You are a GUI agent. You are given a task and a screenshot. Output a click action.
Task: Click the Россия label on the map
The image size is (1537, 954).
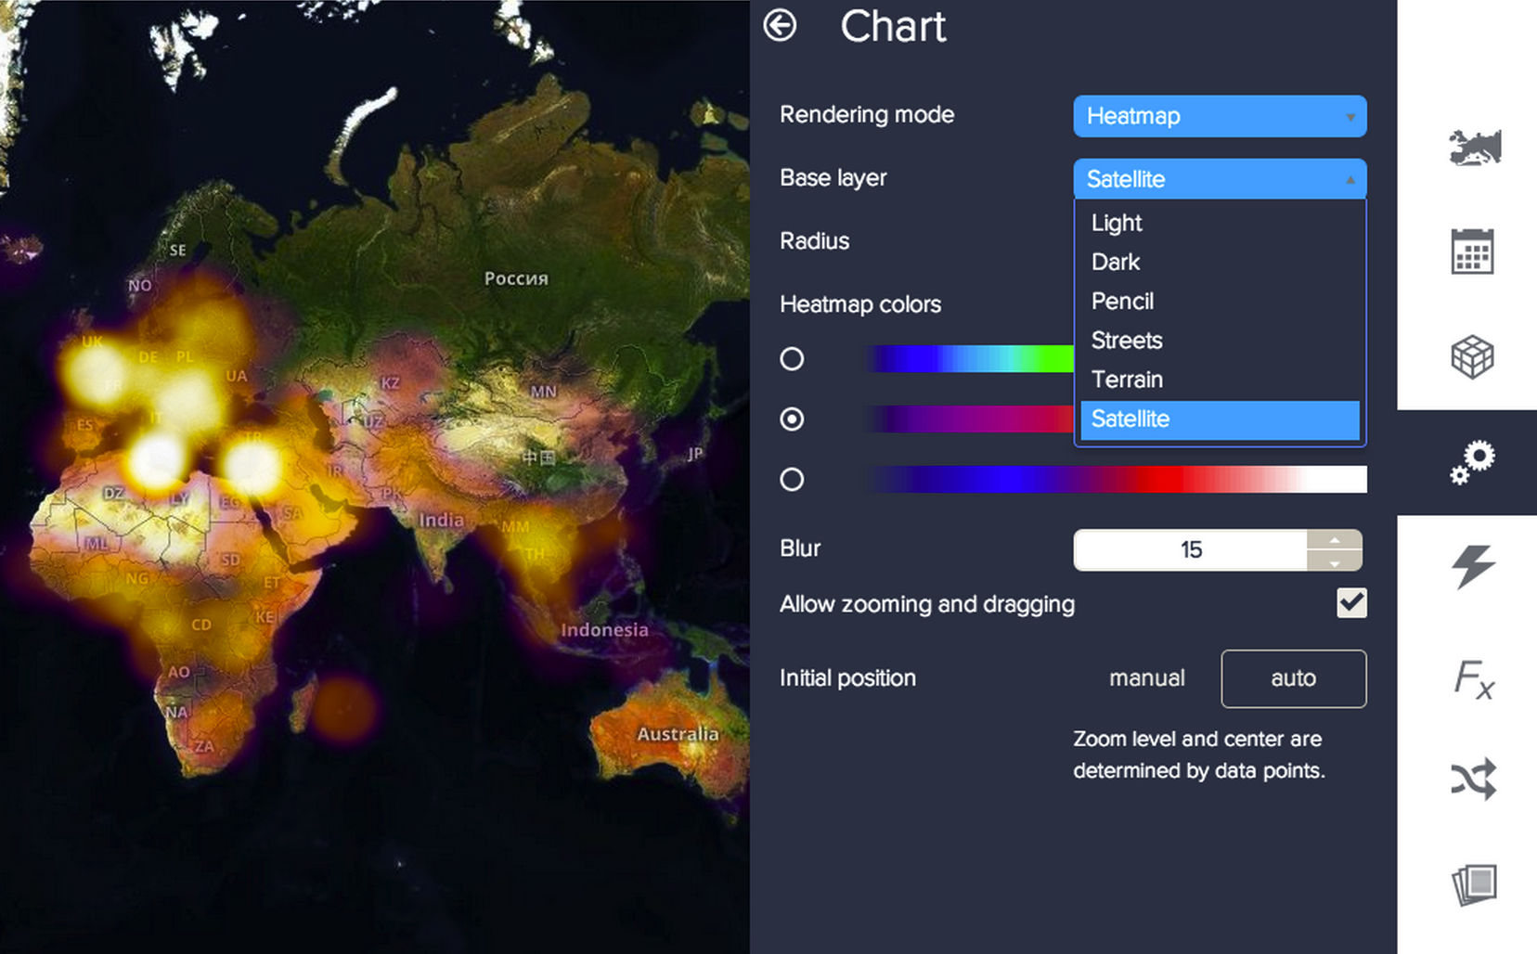point(516,278)
